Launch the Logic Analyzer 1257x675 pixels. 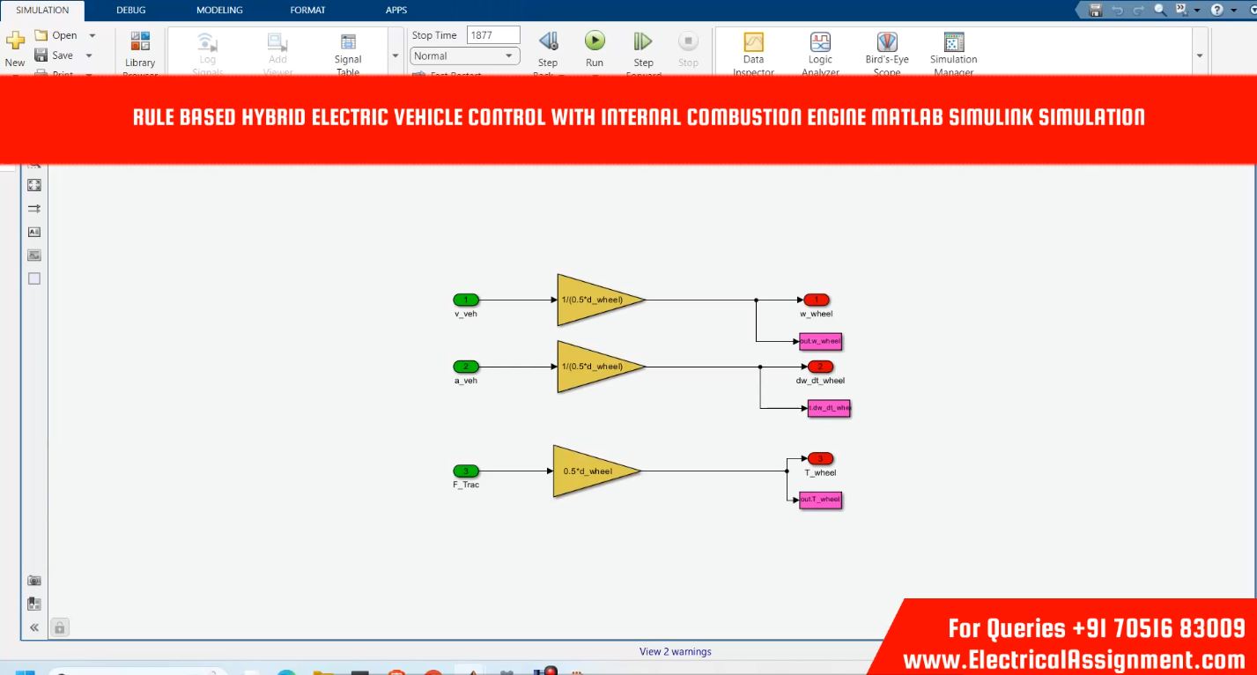[x=820, y=42]
